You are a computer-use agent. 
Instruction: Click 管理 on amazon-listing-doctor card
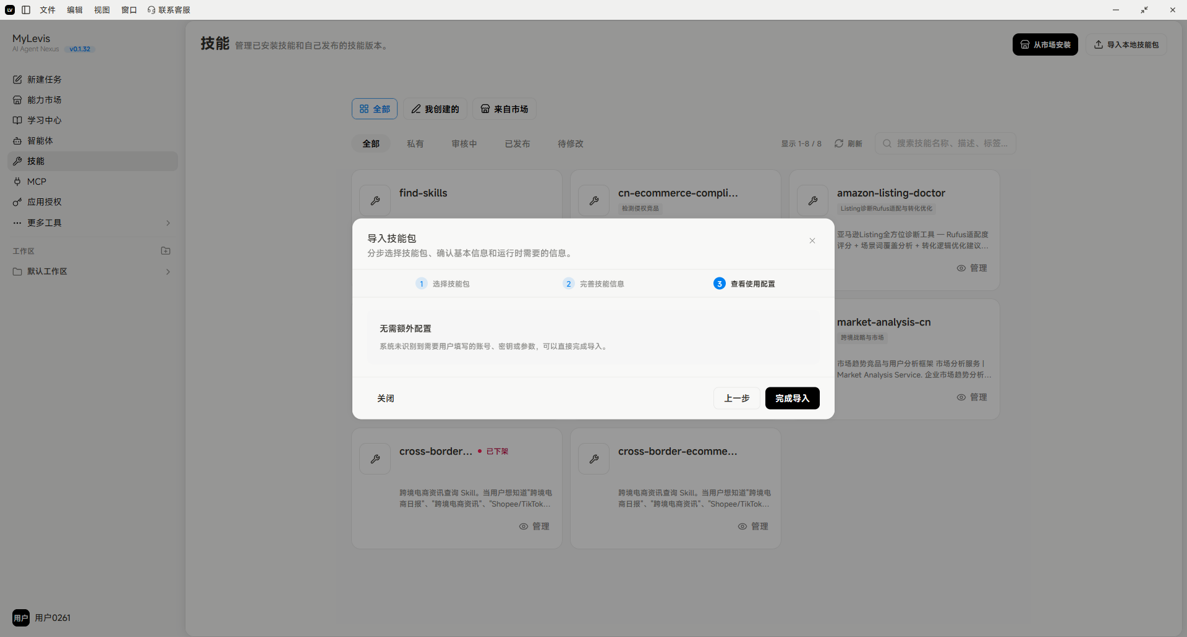pyautogui.click(x=972, y=268)
